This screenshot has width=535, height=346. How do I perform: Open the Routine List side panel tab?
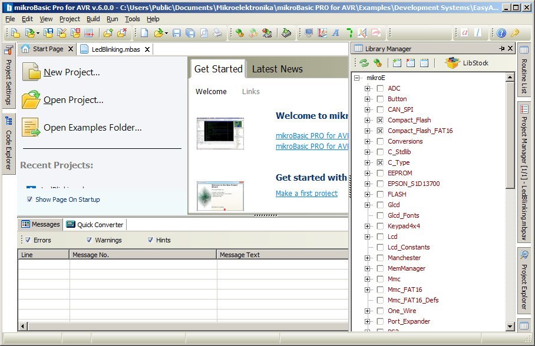(524, 70)
